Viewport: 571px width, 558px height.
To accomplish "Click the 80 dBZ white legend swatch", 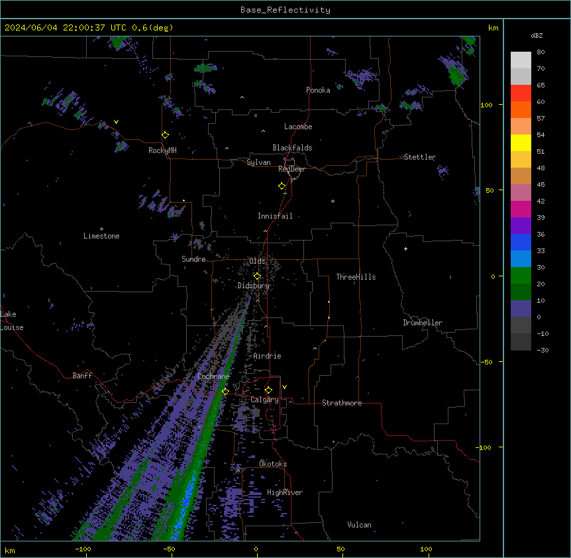I will [521, 60].
